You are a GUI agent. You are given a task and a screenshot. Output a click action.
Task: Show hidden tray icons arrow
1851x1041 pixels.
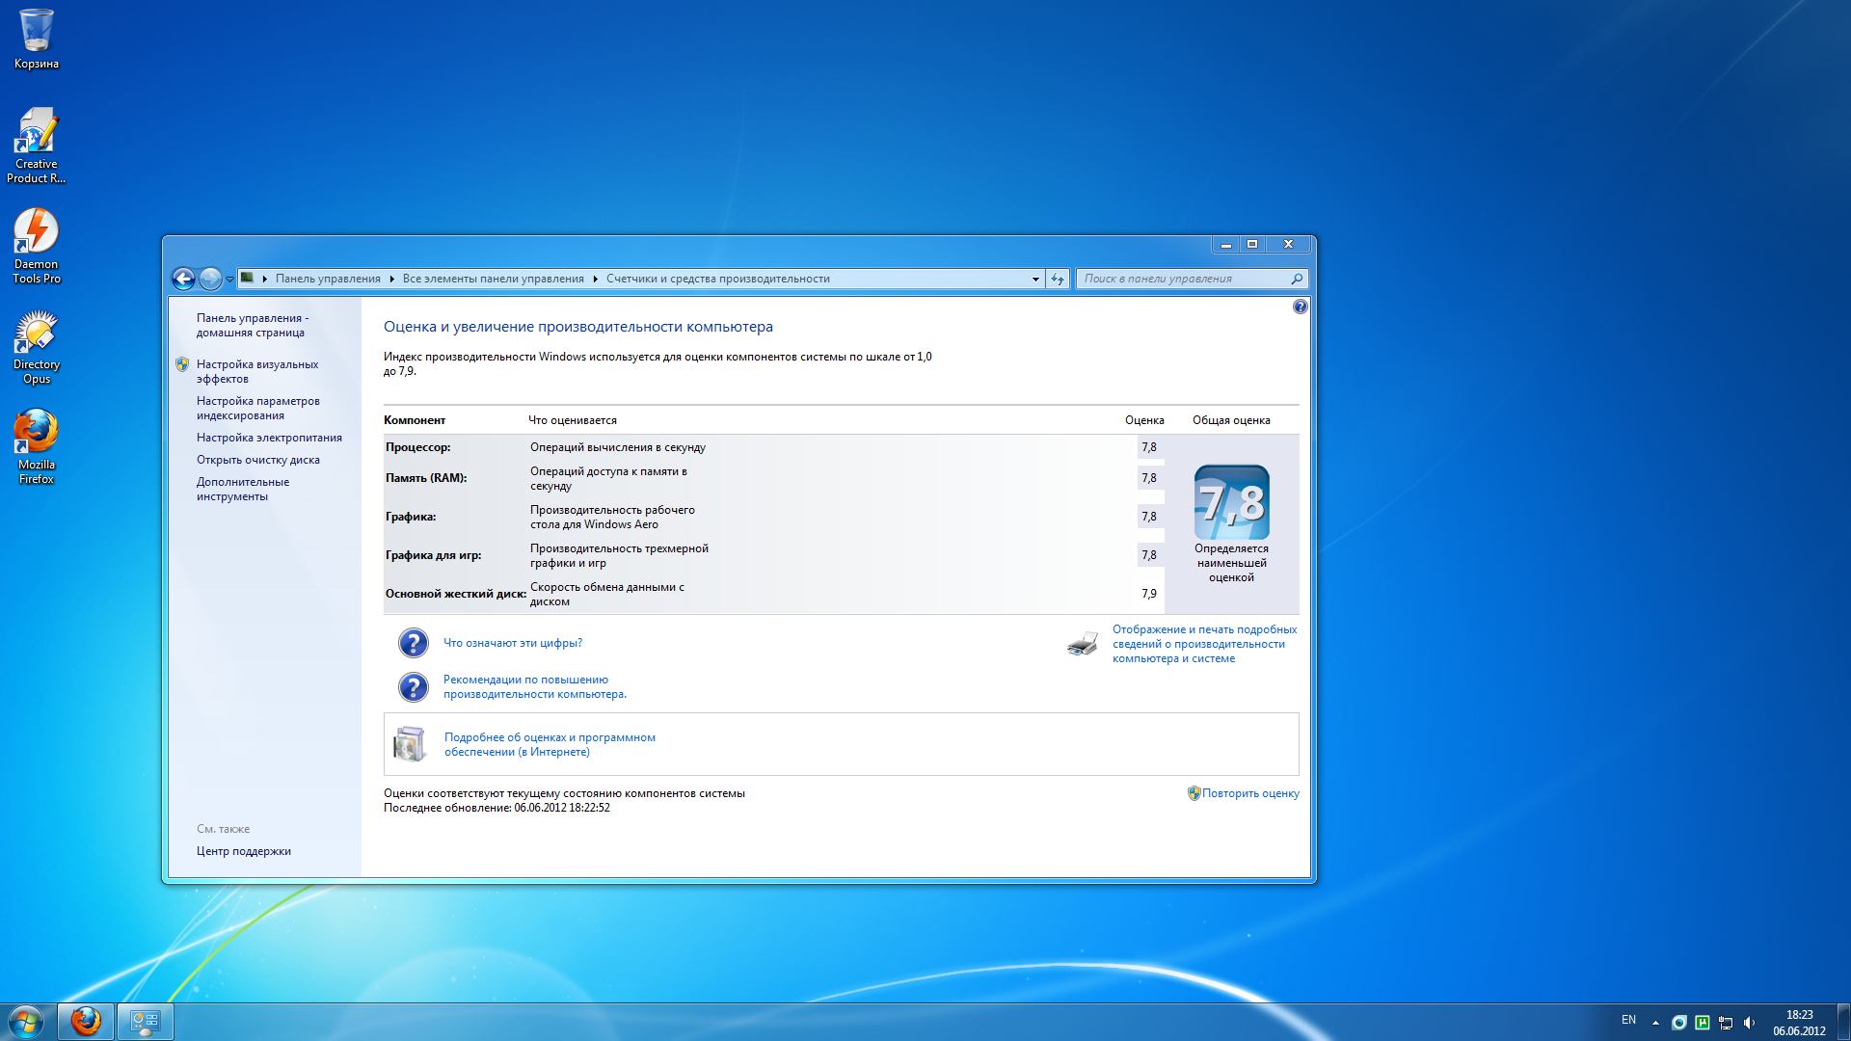click(x=1655, y=1023)
